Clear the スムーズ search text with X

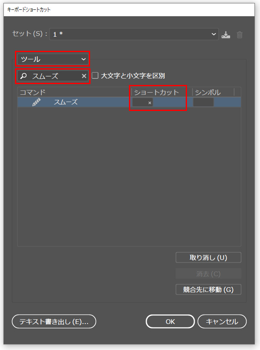(x=84, y=76)
